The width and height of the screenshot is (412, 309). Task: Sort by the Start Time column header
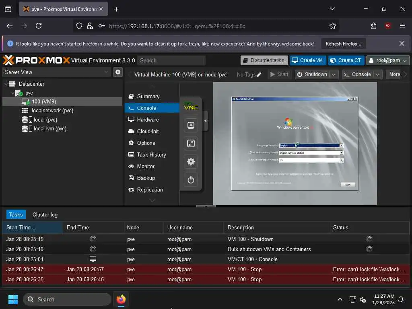(x=32, y=228)
